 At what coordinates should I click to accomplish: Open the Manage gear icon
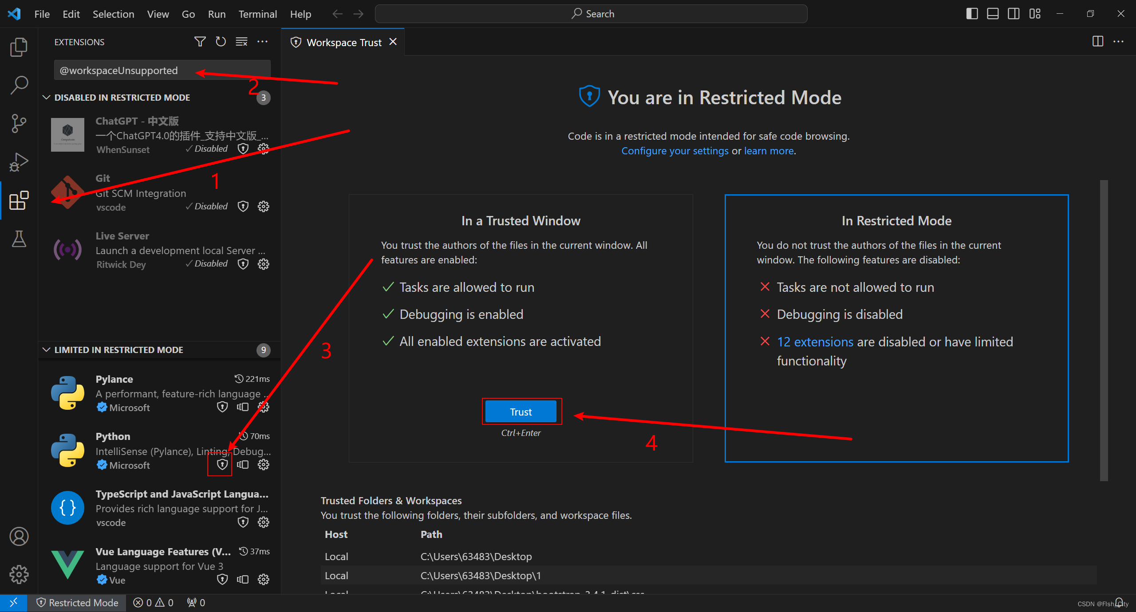(19, 574)
